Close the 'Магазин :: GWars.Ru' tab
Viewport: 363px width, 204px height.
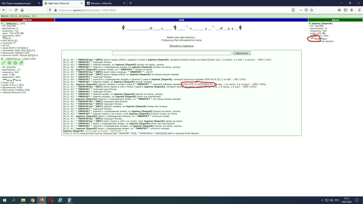[124, 3]
